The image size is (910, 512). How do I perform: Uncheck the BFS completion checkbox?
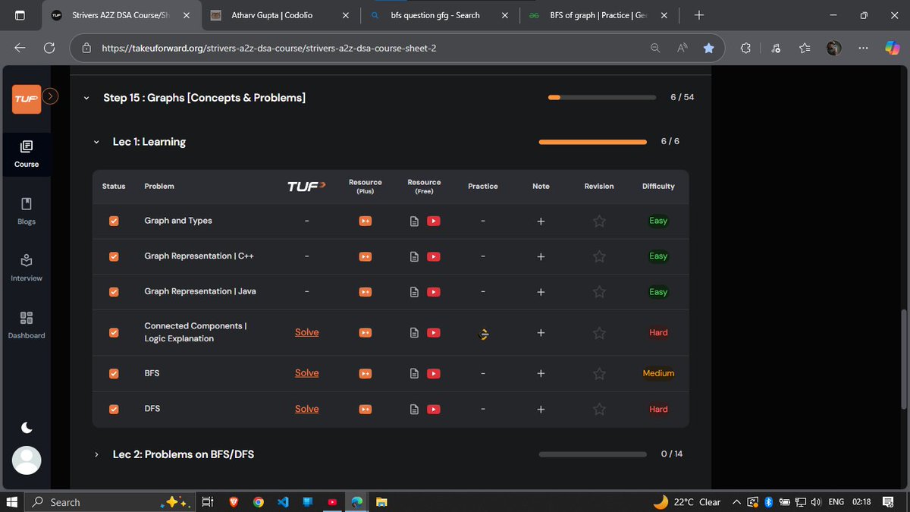[x=114, y=373]
